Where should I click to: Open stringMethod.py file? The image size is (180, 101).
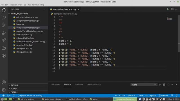point(24,49)
